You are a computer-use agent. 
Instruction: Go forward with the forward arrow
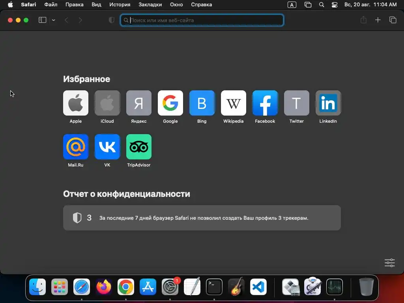pyautogui.click(x=80, y=20)
